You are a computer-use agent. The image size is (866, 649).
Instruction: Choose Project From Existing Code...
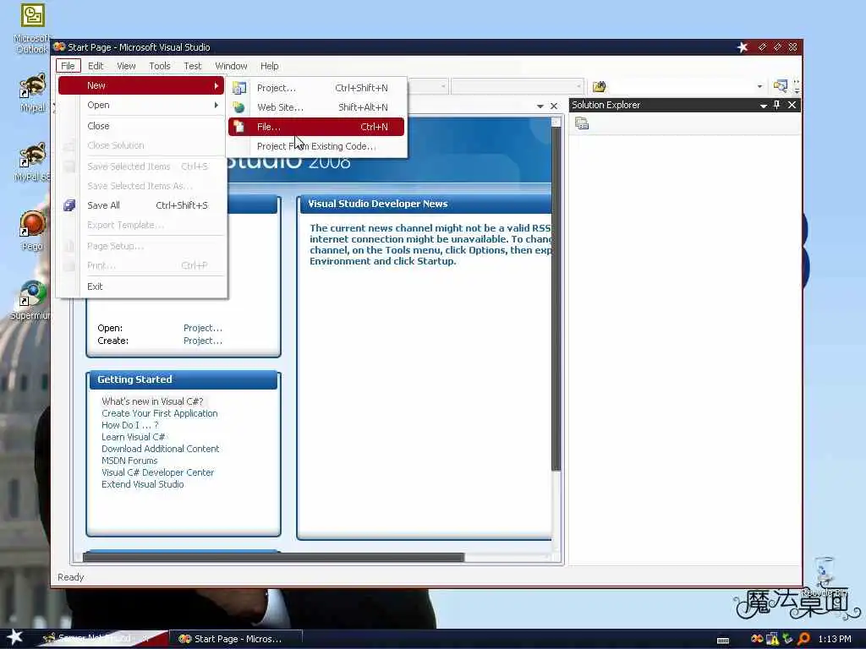click(x=316, y=146)
